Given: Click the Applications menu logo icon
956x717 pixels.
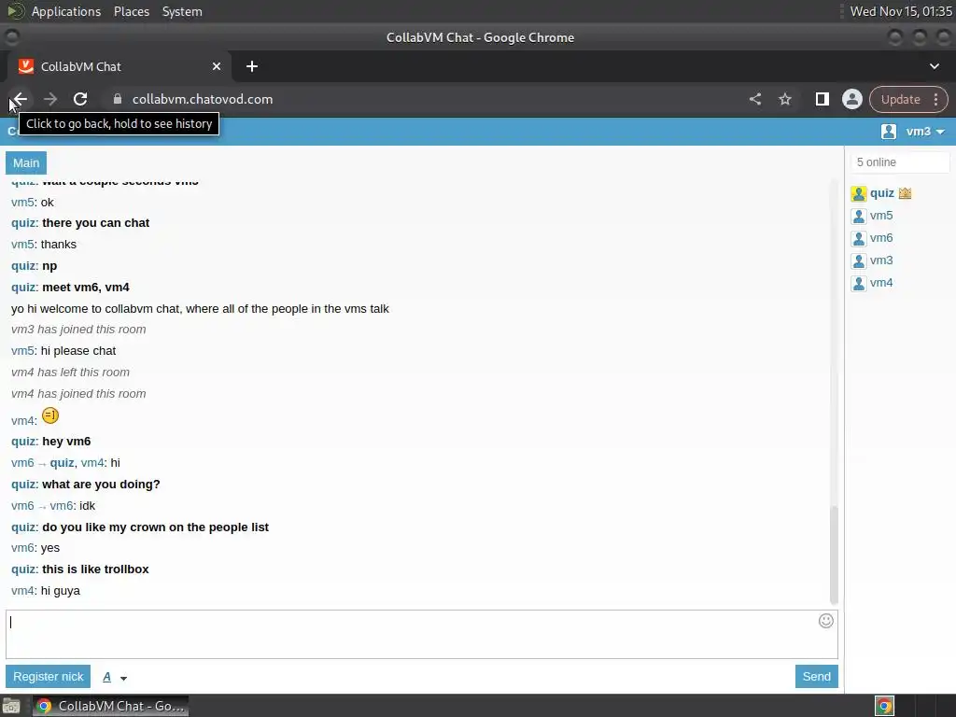Looking at the screenshot, I should coord(15,11).
